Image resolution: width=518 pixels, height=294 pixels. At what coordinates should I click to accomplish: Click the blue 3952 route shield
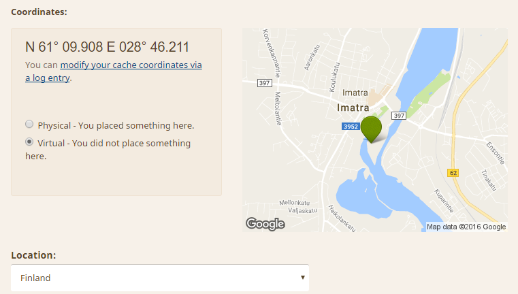pos(350,127)
